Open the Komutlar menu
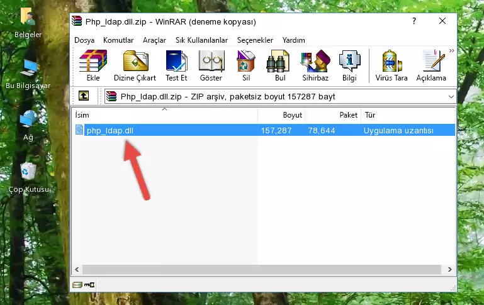This screenshot has height=305, width=484. click(118, 40)
